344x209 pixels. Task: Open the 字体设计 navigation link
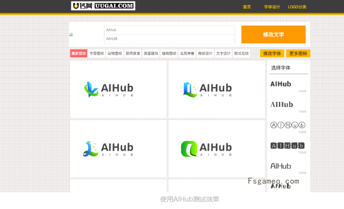(x=272, y=7)
